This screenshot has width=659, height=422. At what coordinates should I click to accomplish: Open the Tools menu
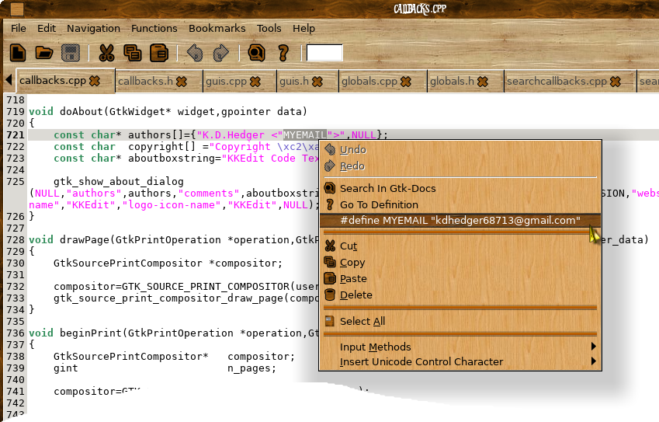[x=269, y=28]
